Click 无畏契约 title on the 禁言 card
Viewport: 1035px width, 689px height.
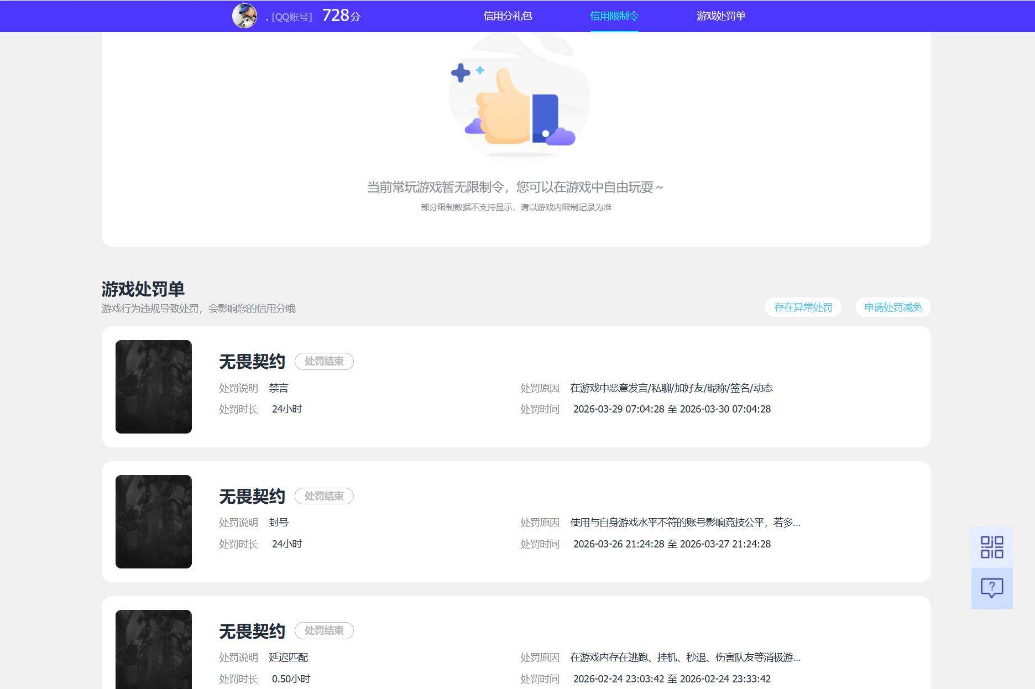252,362
